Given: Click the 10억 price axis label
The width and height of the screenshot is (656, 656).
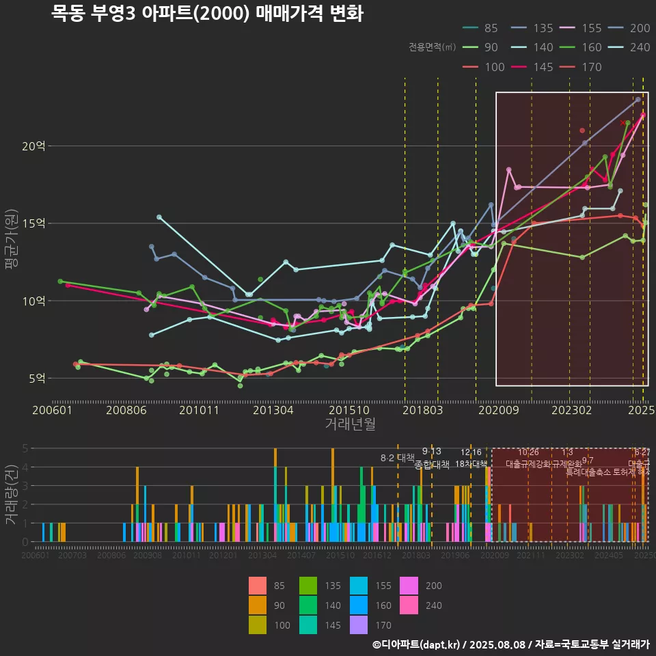Looking at the screenshot, I should coord(34,301).
